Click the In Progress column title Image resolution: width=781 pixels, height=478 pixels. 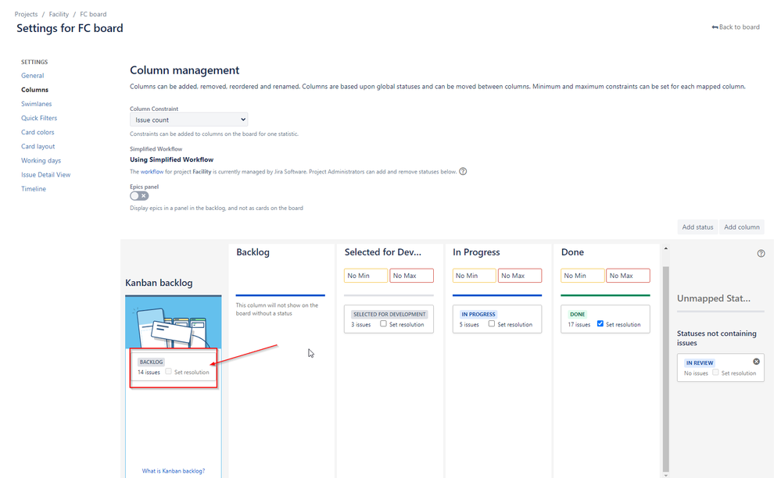pos(476,253)
